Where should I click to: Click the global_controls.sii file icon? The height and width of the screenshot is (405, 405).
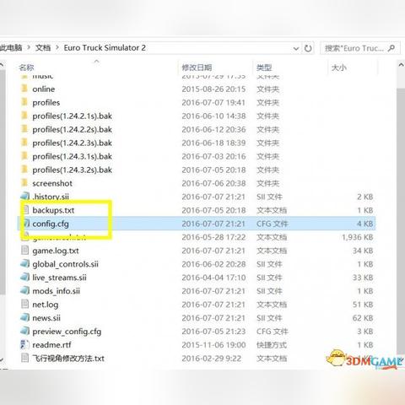click(x=25, y=264)
